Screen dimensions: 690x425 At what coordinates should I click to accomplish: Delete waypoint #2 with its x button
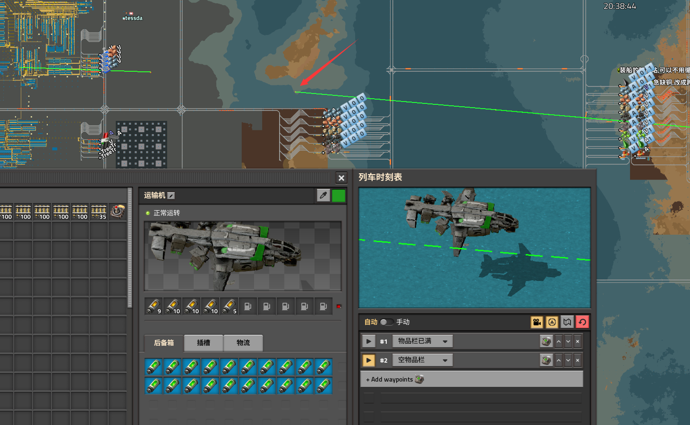[578, 360]
